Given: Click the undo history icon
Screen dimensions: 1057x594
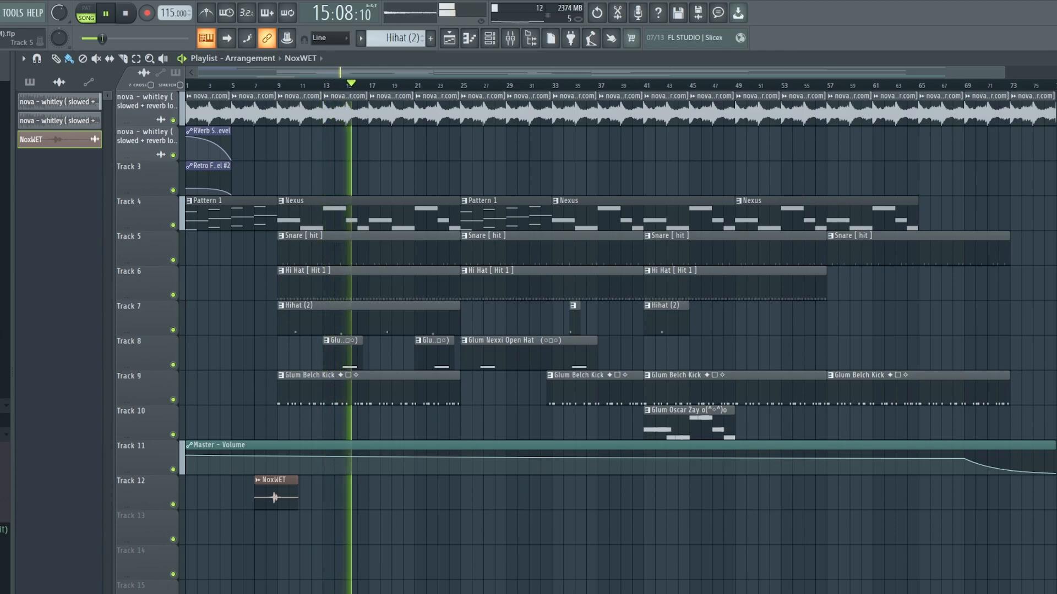Looking at the screenshot, I should click(x=597, y=13).
